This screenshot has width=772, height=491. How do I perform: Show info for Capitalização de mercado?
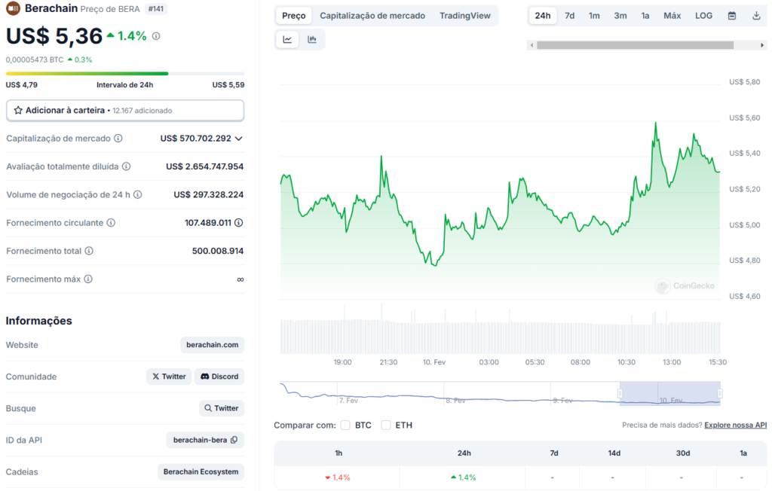click(x=118, y=139)
